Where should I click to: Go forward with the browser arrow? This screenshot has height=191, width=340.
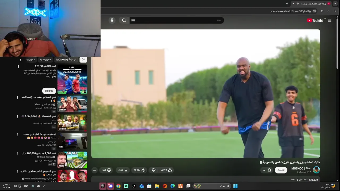328,11
